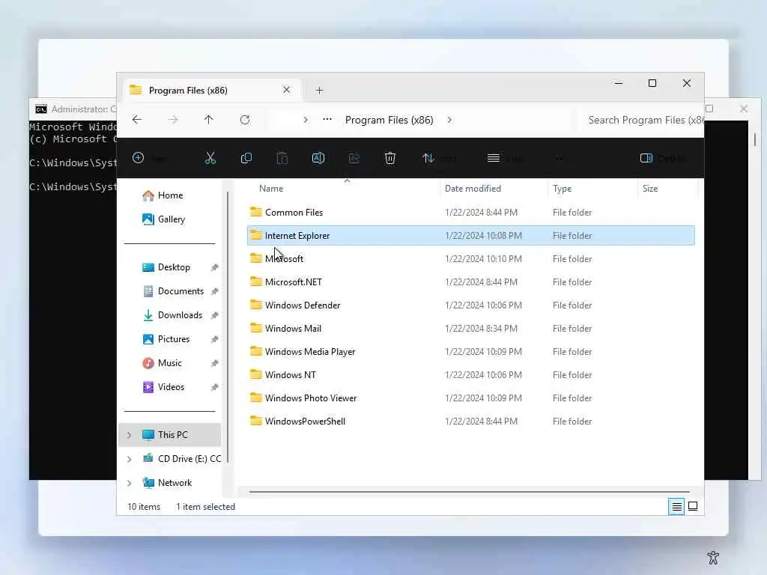
Task: Click the Share icon in toolbar
Action: click(x=354, y=158)
